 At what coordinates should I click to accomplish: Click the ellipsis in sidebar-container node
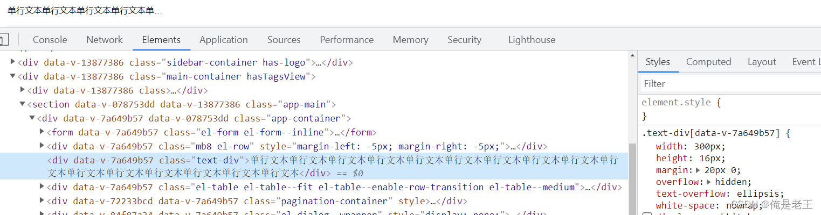coord(318,62)
